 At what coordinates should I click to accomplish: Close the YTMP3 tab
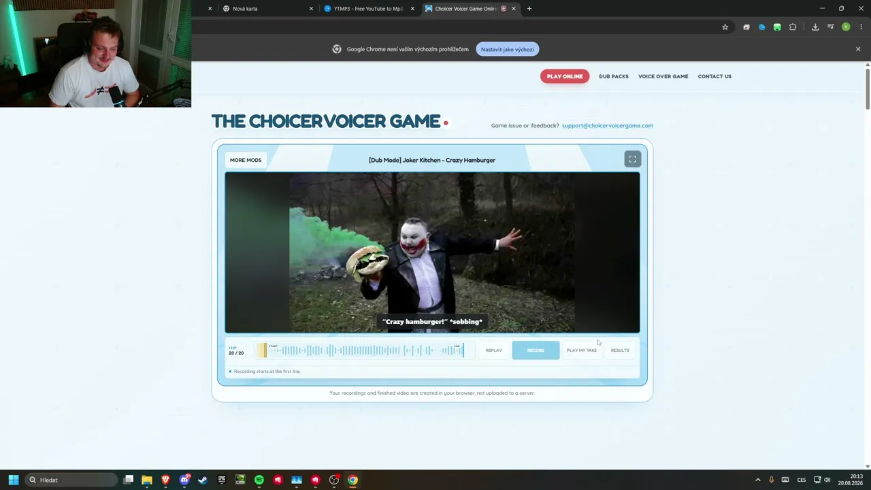click(x=412, y=9)
